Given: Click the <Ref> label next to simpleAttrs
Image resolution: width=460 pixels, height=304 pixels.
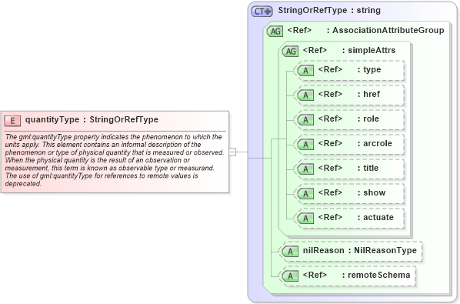Looking at the screenshot, I should point(315,50).
